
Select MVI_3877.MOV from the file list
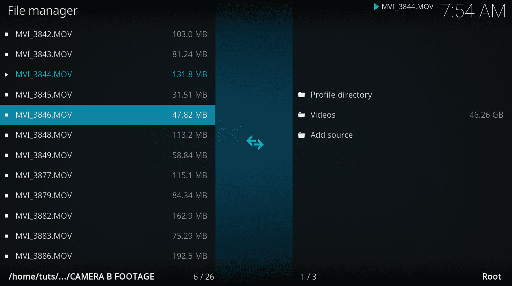click(x=44, y=175)
